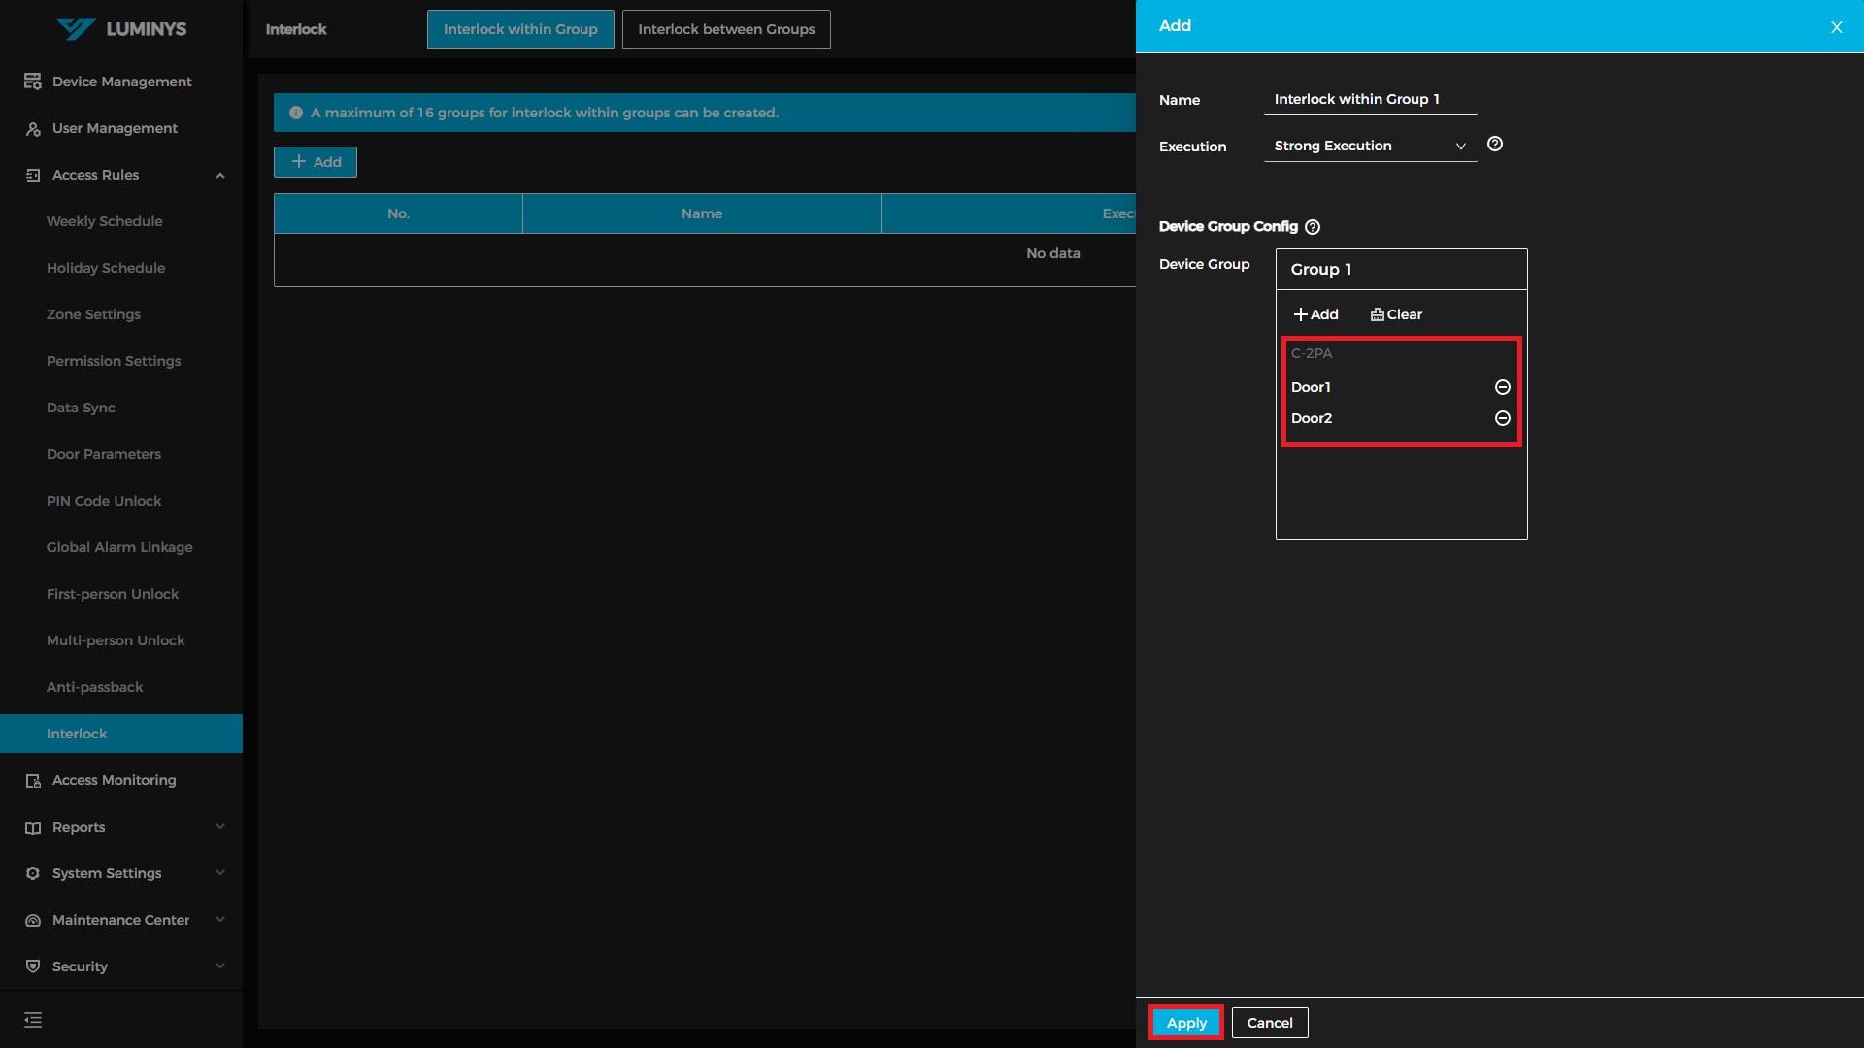Click the remove icon next to Door1
The width and height of the screenshot is (1864, 1048).
tap(1502, 387)
